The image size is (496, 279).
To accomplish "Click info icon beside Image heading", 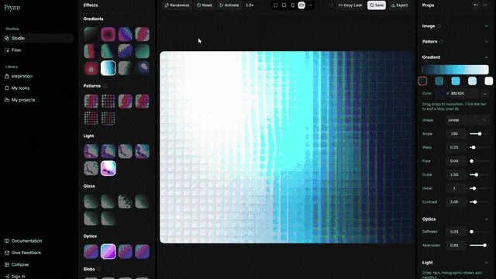I will (439, 26).
